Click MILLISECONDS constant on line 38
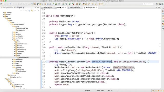The height and width of the screenshot is (92, 164). tap(124, 70)
